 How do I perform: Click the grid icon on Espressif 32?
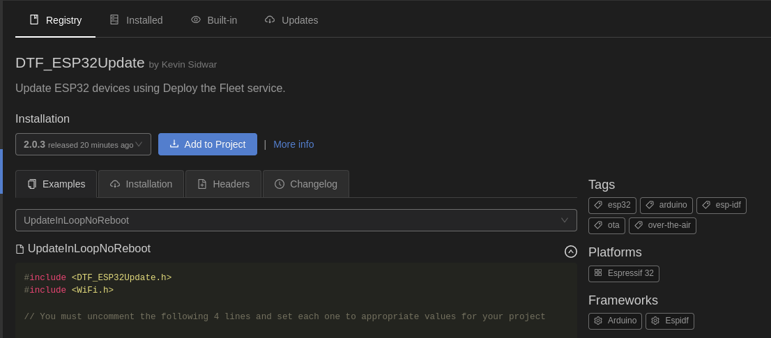(598, 272)
